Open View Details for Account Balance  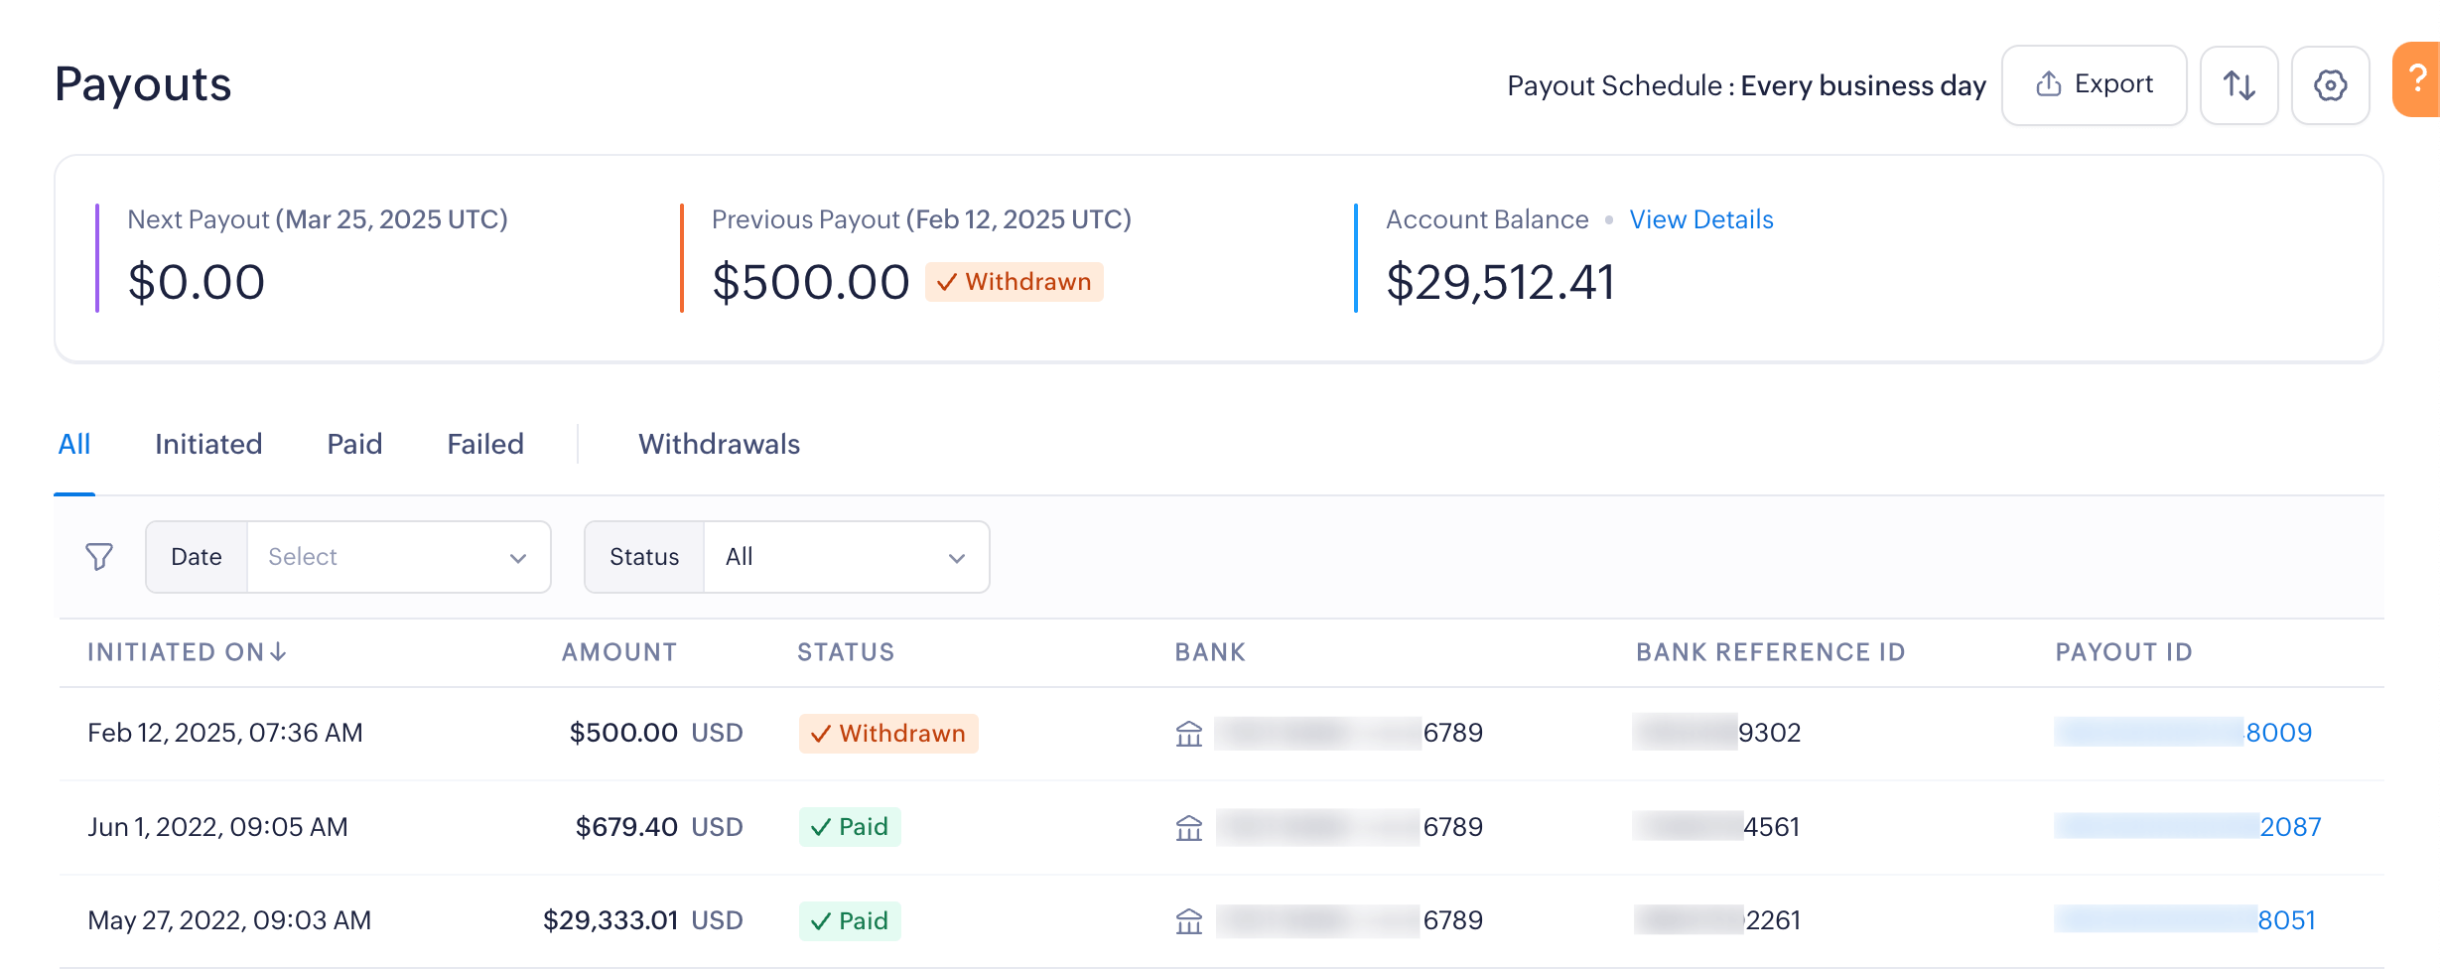(x=1700, y=219)
